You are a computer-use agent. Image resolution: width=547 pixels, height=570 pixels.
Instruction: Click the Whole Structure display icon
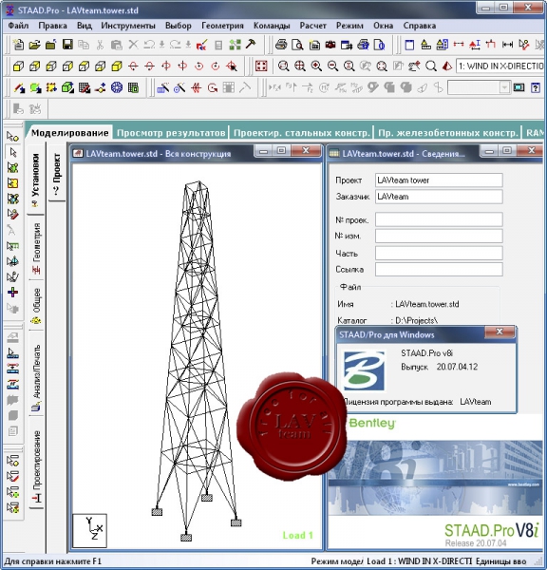click(x=261, y=66)
